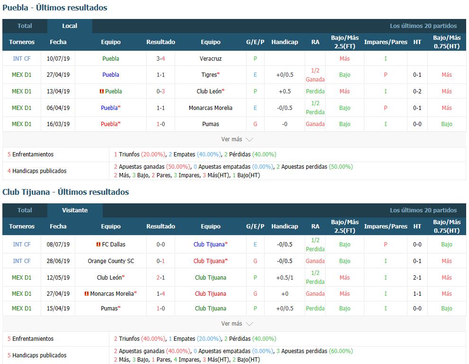Expand Ver más under Puebla results
The height and width of the screenshot is (364, 469).
pyautogui.click(x=237, y=139)
